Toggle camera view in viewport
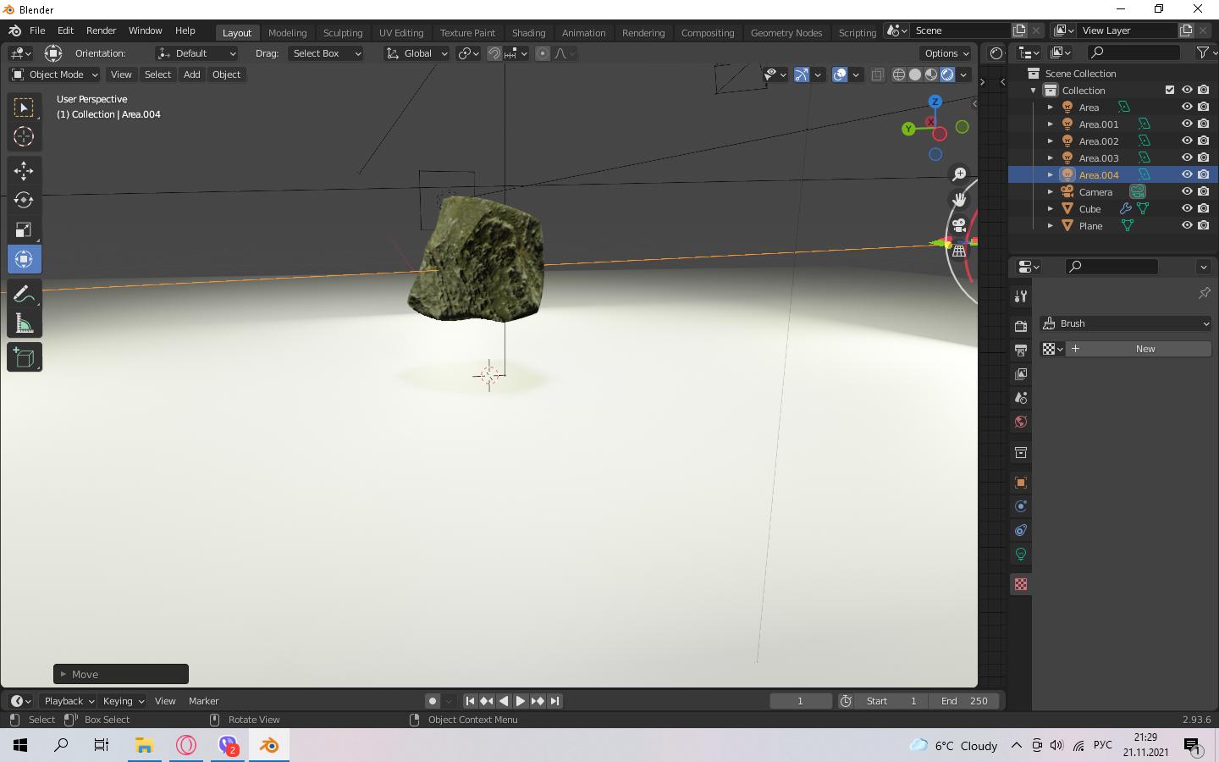 pos(959,225)
